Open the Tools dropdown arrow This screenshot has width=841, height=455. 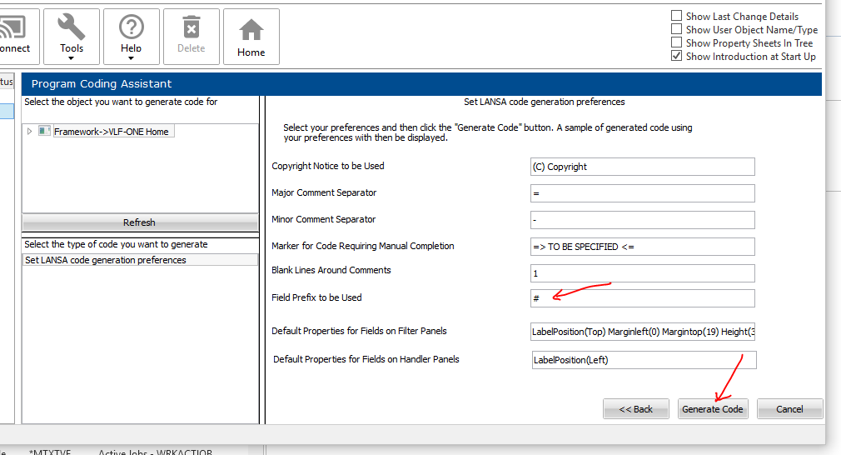[x=72, y=58]
